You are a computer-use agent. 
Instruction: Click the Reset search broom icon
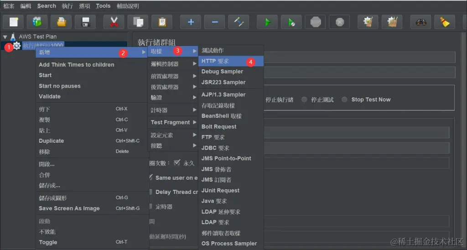click(x=445, y=22)
